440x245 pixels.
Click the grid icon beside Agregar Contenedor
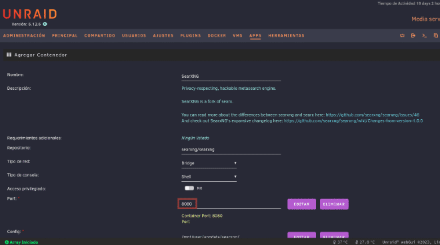[9, 55]
